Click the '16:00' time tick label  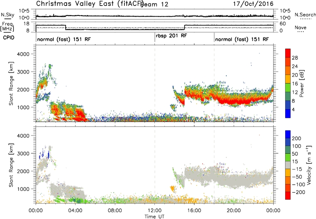[x=194, y=211]
